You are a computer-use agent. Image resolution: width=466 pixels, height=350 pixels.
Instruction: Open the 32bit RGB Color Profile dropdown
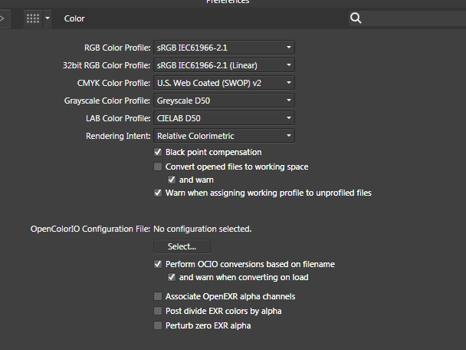click(224, 65)
